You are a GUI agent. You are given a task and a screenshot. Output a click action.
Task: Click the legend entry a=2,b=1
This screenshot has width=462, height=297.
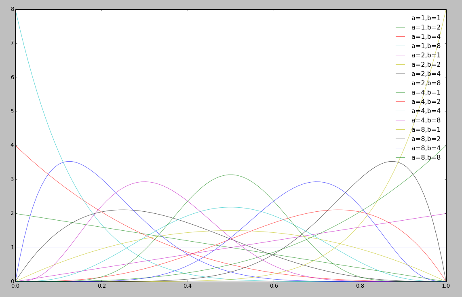click(418, 55)
